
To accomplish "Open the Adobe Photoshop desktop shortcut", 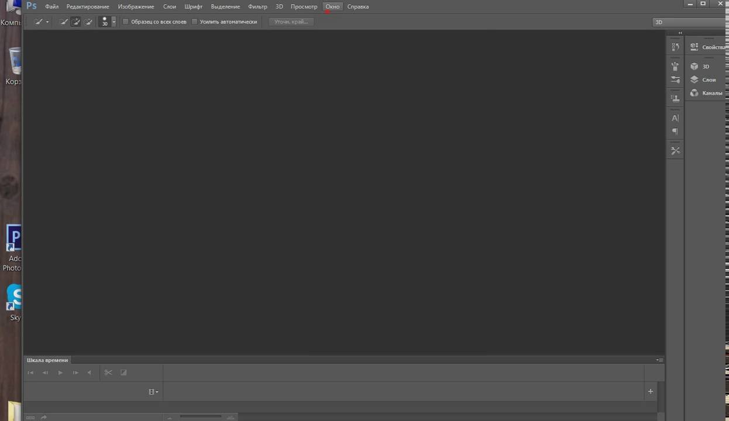I will (x=13, y=249).
